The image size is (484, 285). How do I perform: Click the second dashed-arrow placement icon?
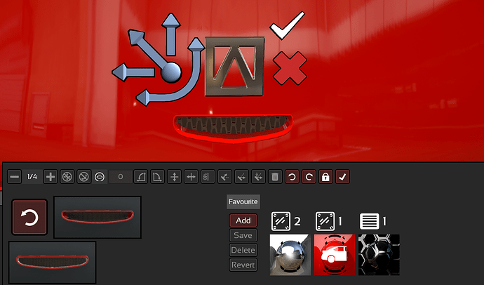241,177
